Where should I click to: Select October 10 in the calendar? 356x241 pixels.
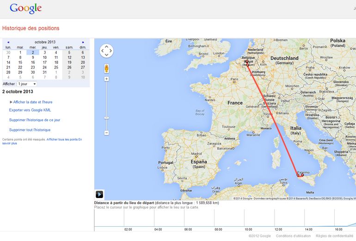pyautogui.click(x=45, y=57)
